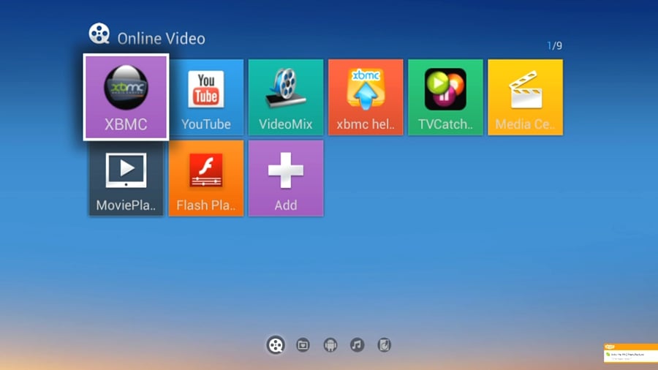Viewport: 658px width, 370px height.
Task: Click the Online Video section title
Action: 161,38
